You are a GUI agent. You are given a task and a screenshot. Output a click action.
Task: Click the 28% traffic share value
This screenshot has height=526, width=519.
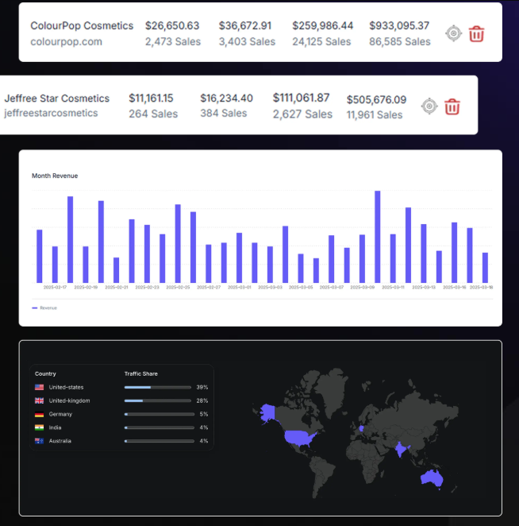[x=202, y=400]
